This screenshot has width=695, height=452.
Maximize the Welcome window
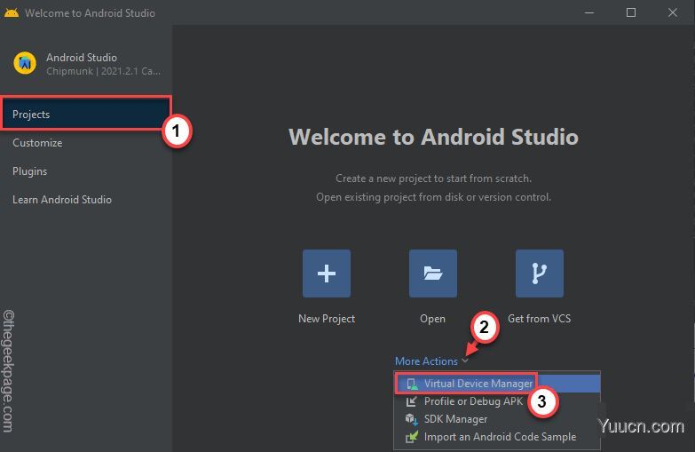click(x=631, y=12)
